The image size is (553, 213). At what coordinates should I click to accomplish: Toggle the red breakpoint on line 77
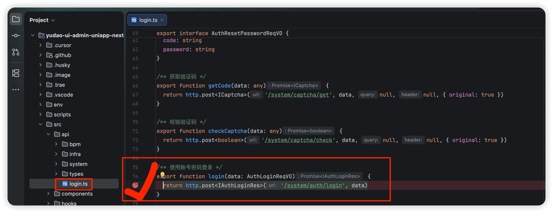tap(135, 185)
